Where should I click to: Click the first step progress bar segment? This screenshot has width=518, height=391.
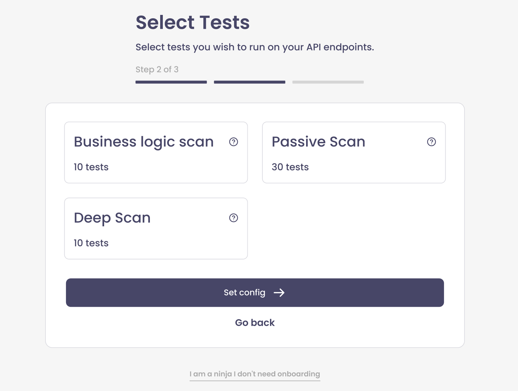[171, 82]
